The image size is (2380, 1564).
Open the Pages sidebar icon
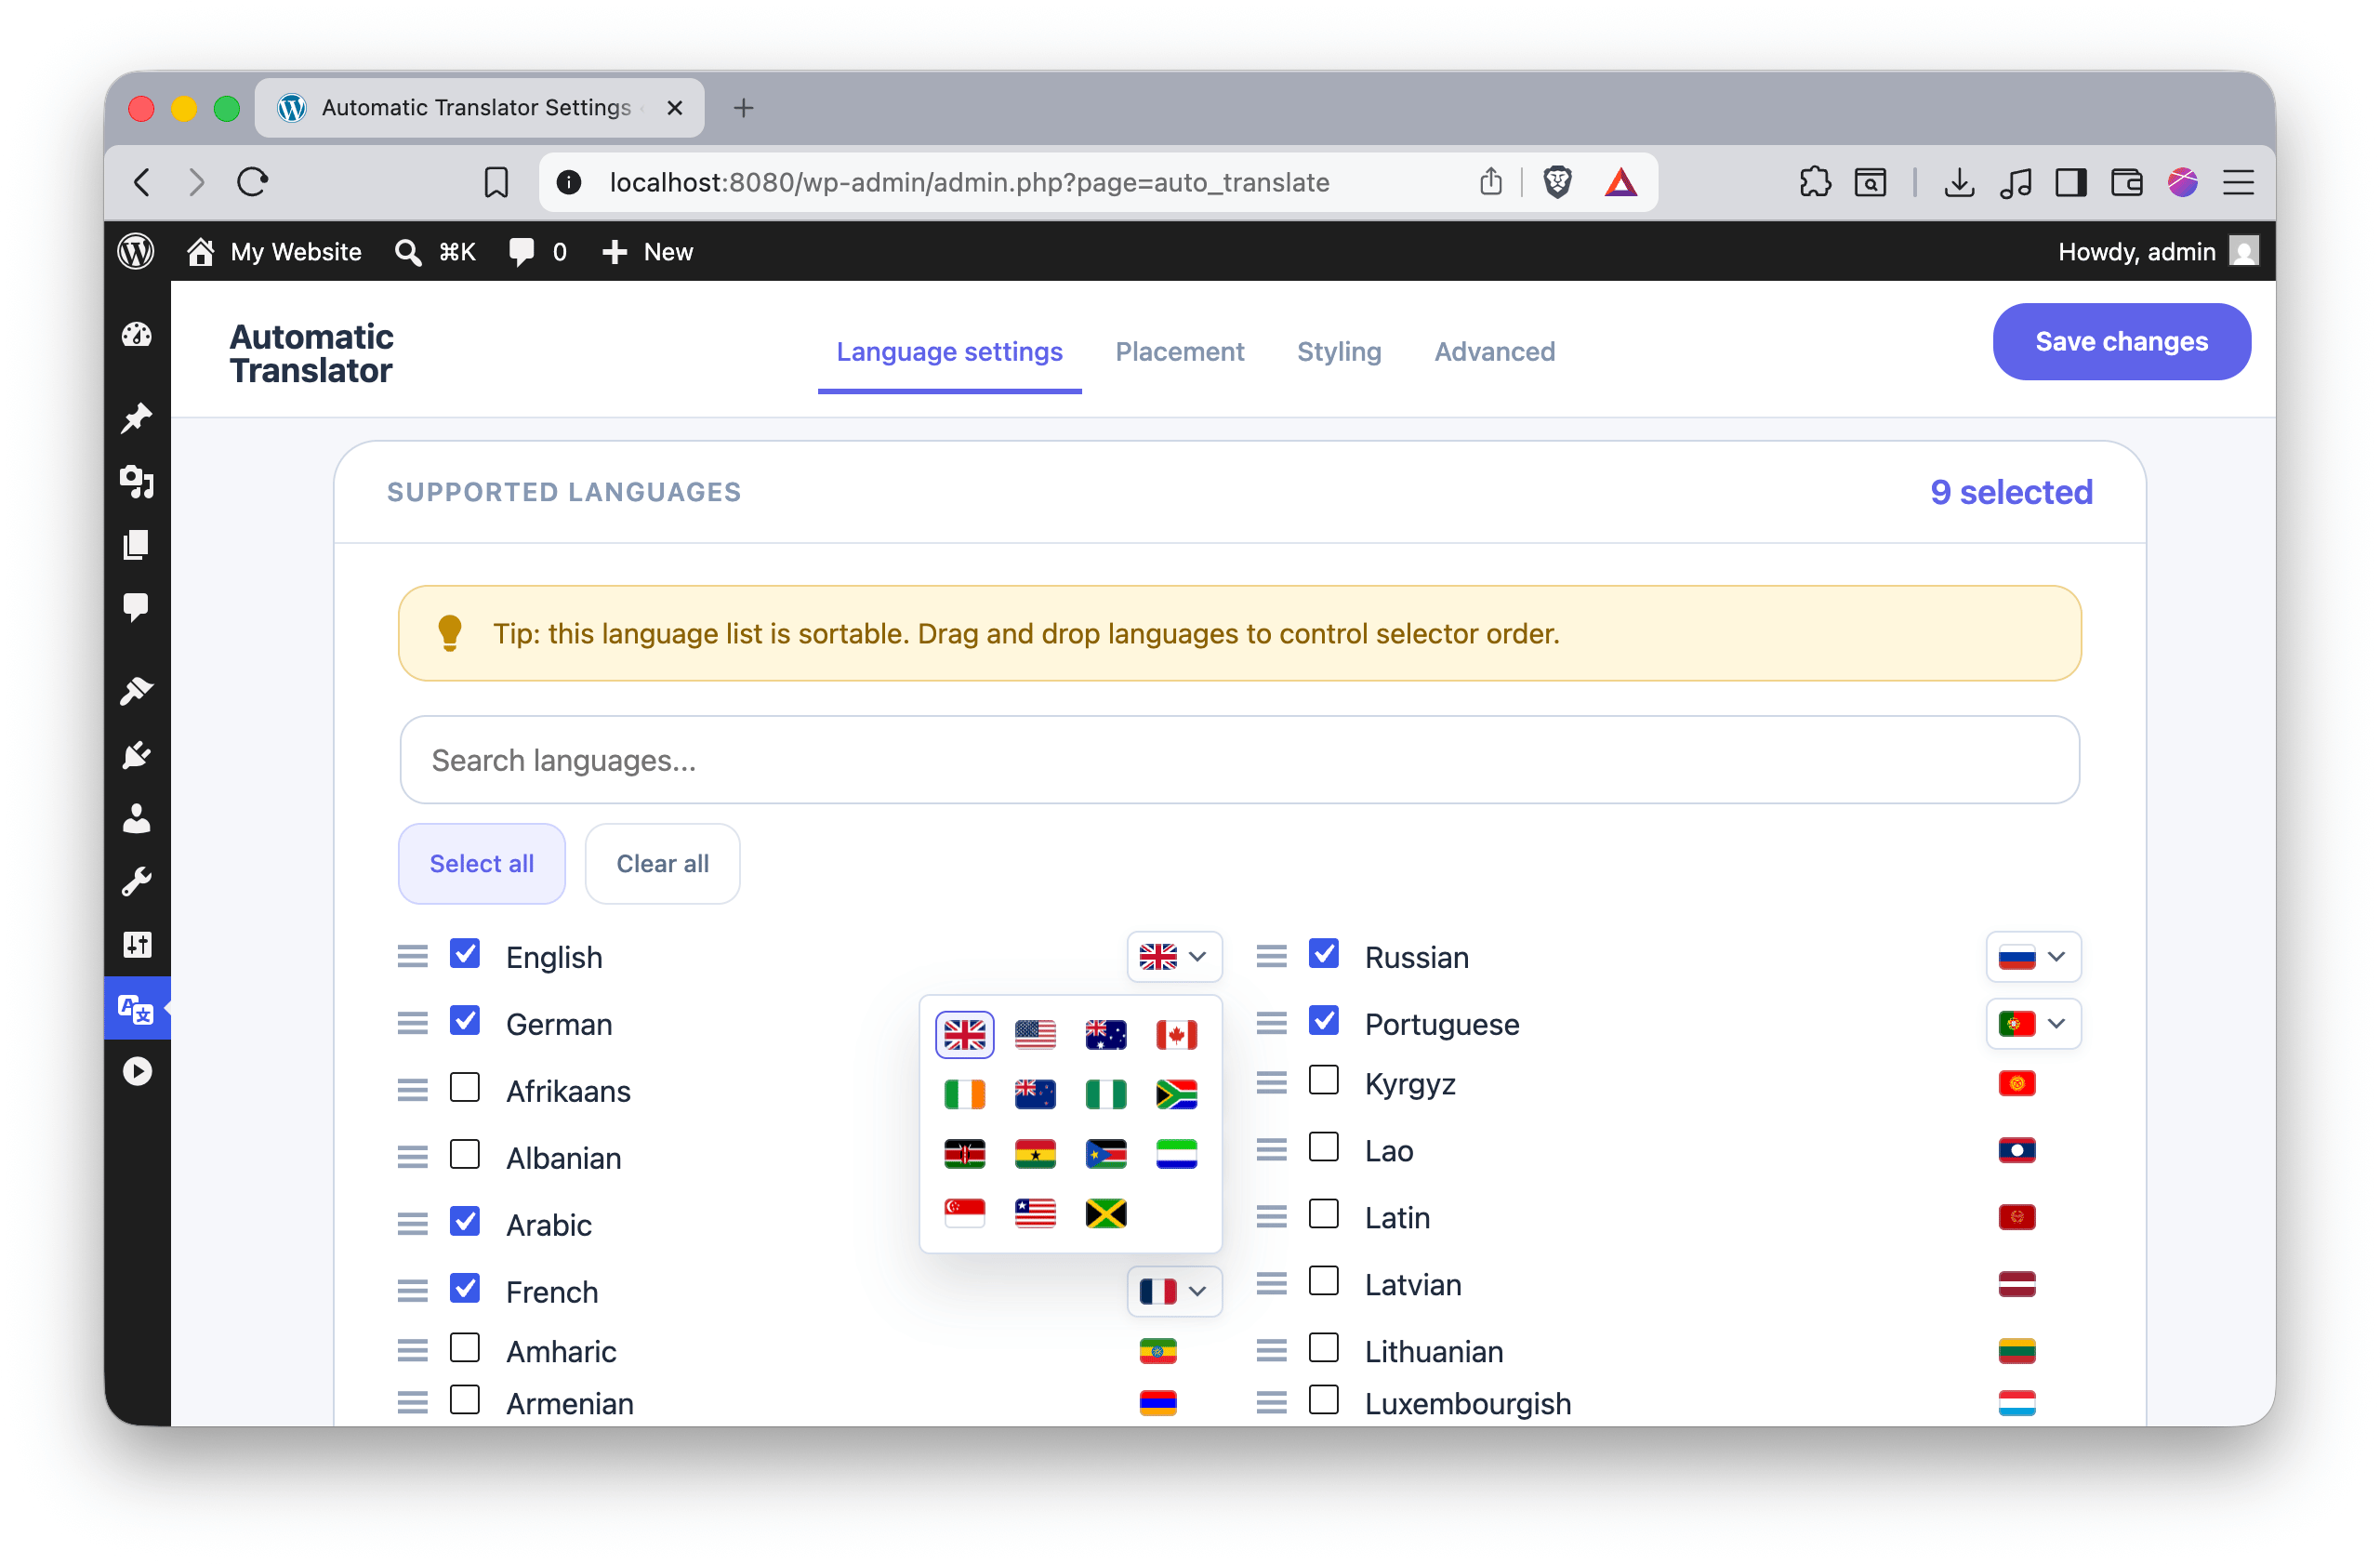pos(137,545)
